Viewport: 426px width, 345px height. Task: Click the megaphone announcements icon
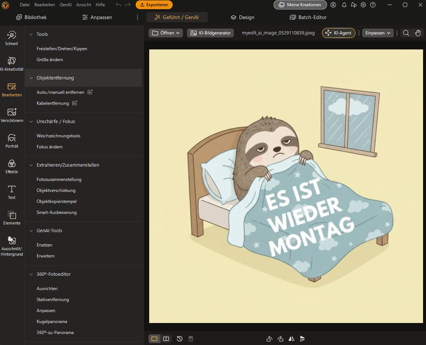[x=353, y=5]
